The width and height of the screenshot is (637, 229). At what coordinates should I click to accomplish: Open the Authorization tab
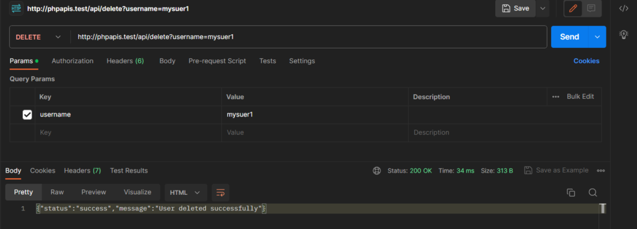coord(72,61)
